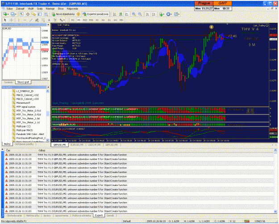Zoom in on the chart
The height and width of the screenshot is (224, 279).
coord(134,14)
